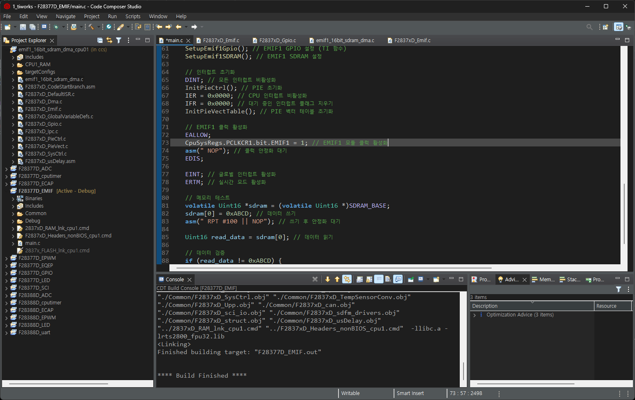Expand F28377D_ADC project tree node
Viewport: 635px width, 400px height.
(6, 169)
